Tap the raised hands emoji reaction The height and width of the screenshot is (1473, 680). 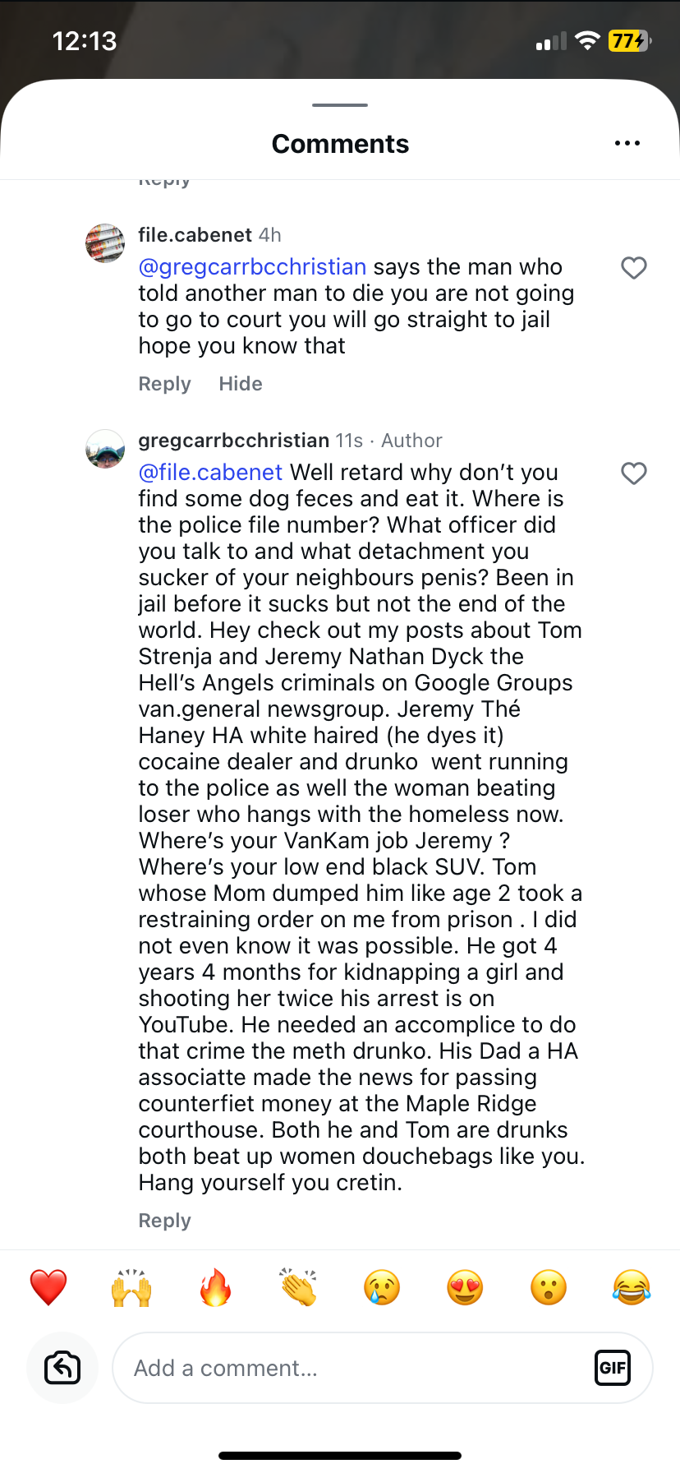click(131, 1287)
